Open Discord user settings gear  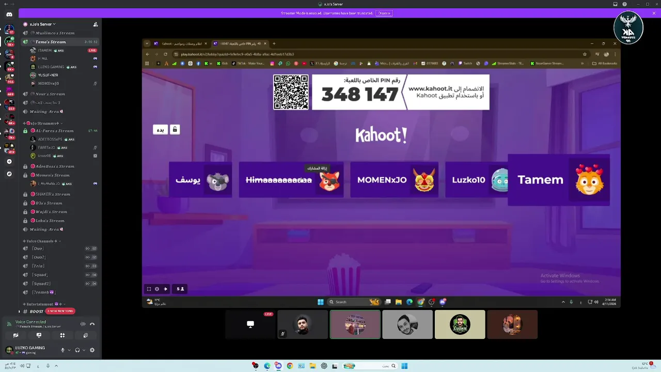(x=92, y=350)
